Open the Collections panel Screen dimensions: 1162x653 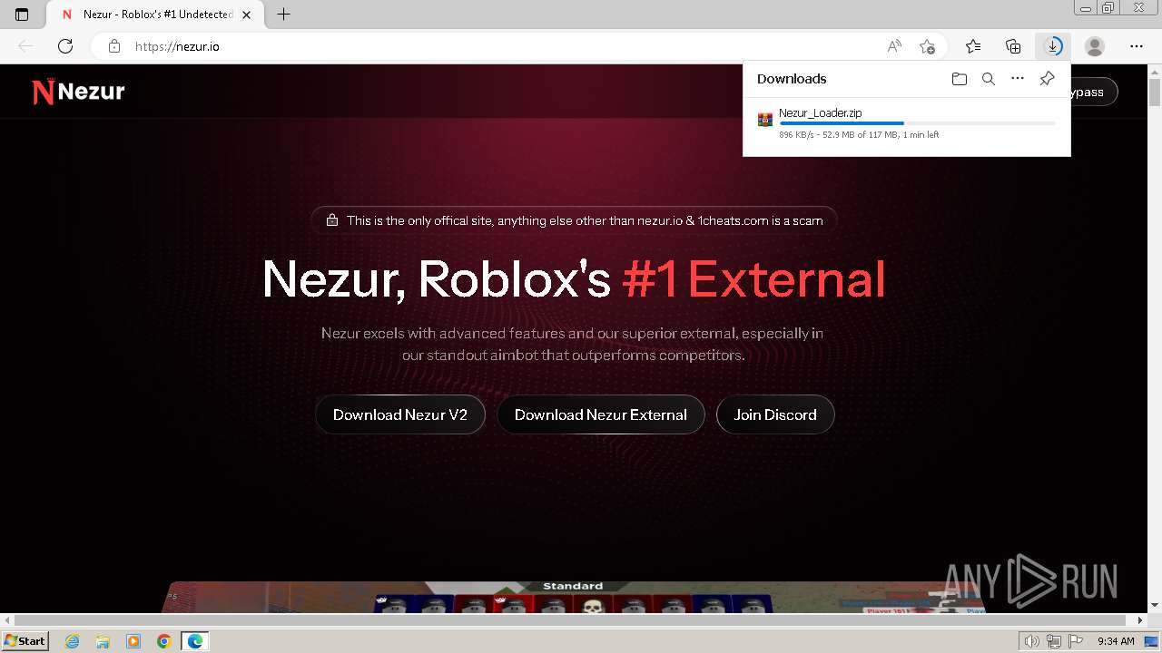[x=1013, y=46]
